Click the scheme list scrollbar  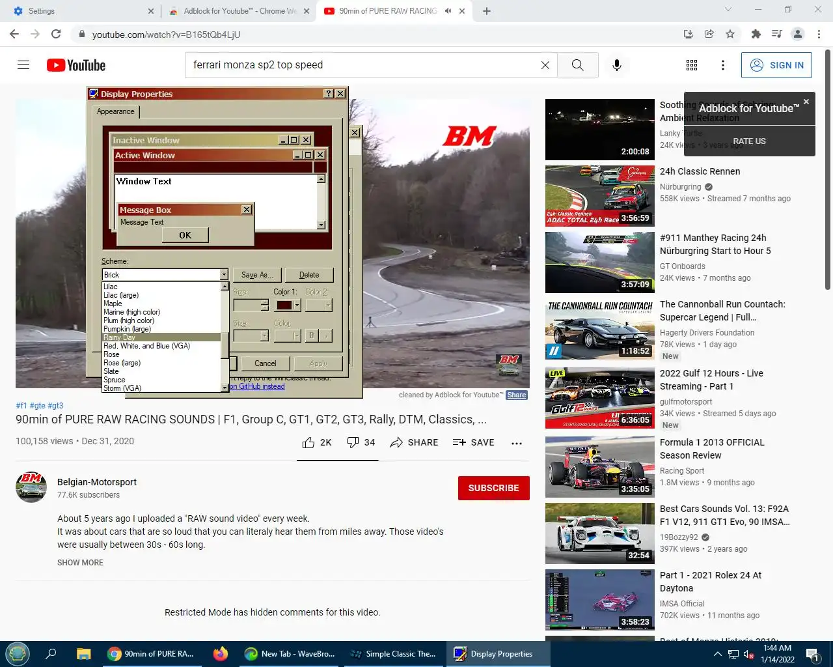pyautogui.click(x=225, y=337)
